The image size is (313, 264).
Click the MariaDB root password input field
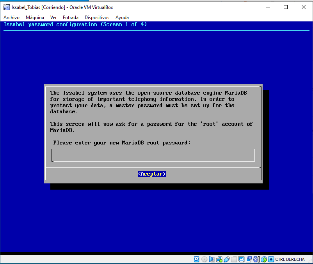point(153,155)
